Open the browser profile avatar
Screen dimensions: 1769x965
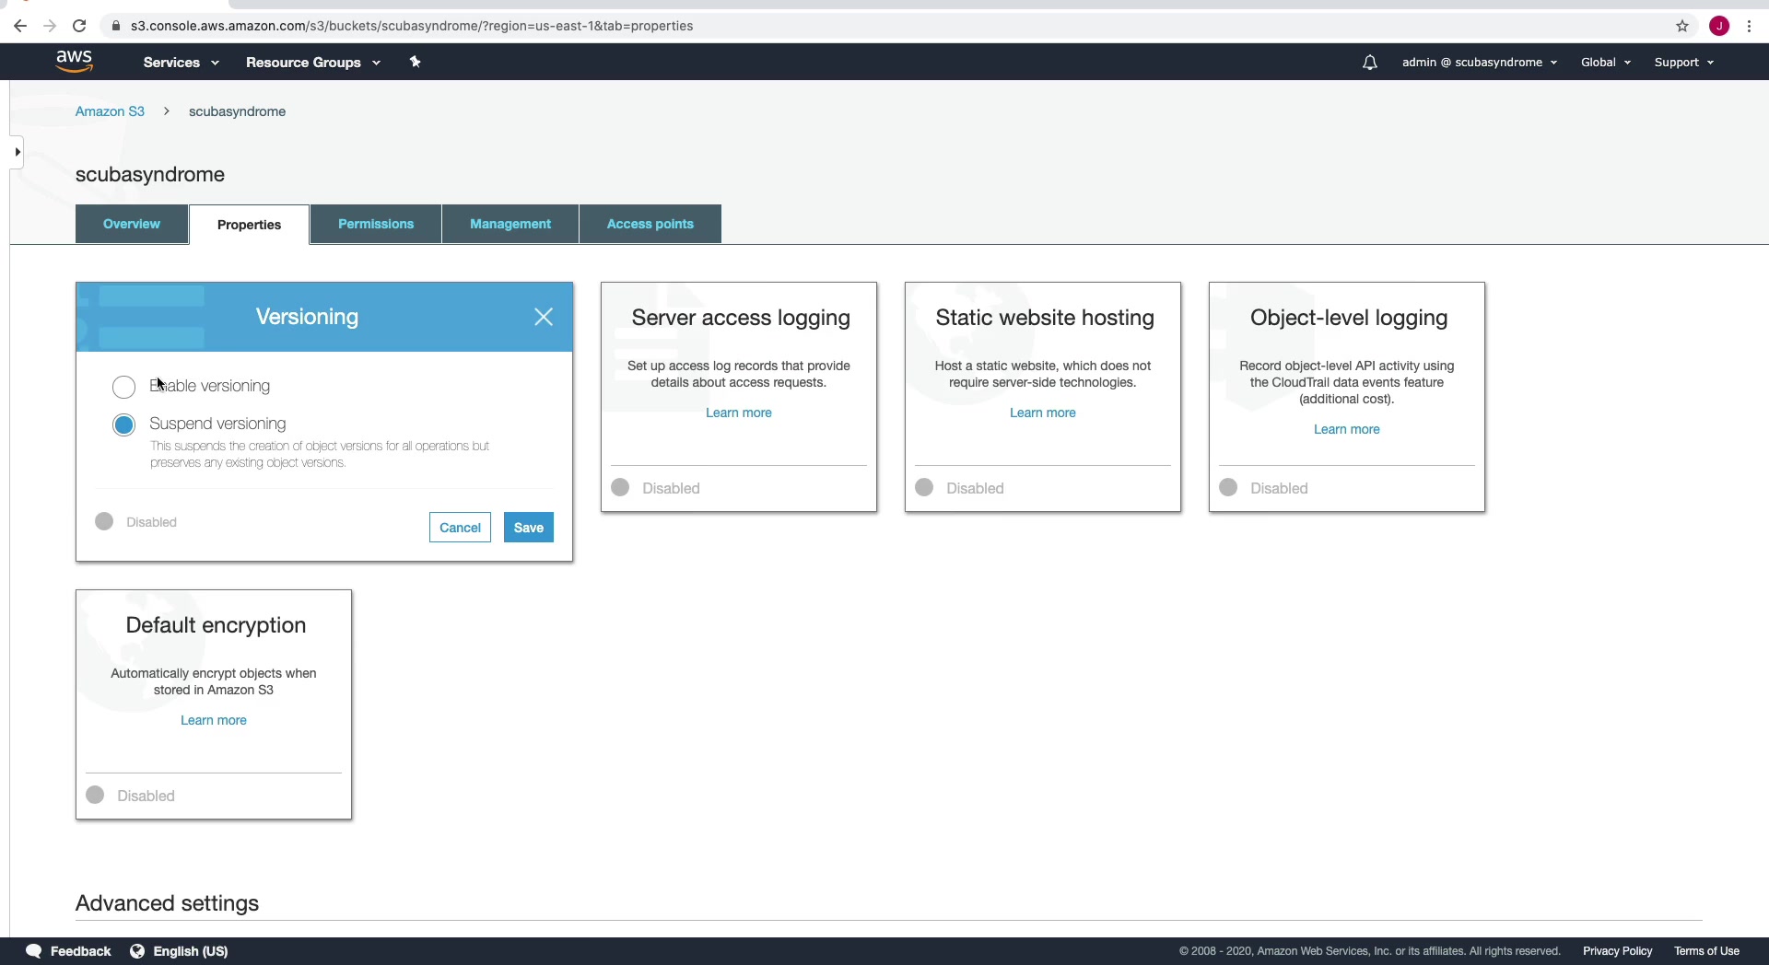click(1719, 26)
